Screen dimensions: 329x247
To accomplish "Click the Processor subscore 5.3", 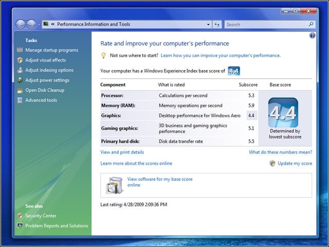I will (251, 96).
